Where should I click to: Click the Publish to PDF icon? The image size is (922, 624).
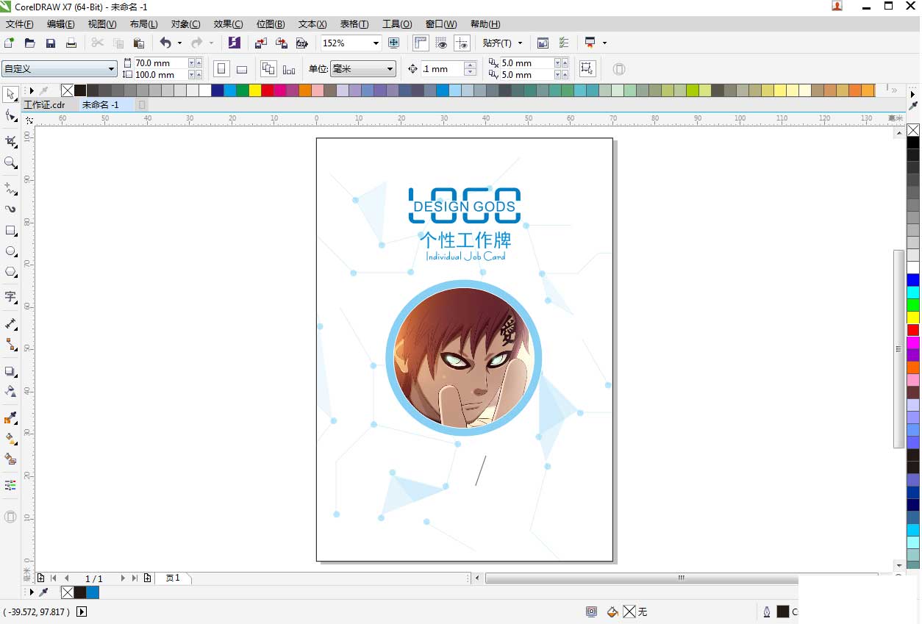coord(301,43)
